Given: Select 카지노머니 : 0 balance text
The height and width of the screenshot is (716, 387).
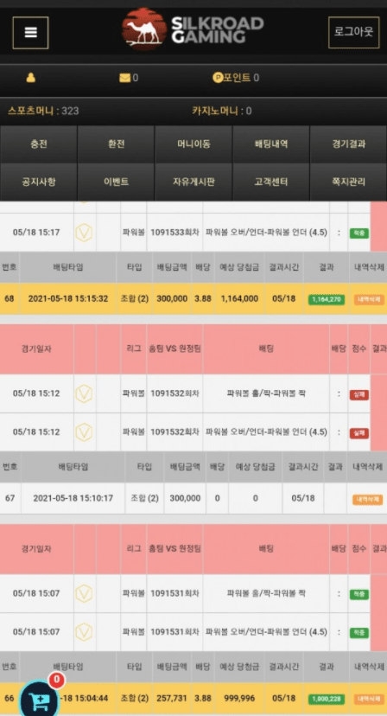Looking at the screenshot, I should pyautogui.click(x=222, y=111).
